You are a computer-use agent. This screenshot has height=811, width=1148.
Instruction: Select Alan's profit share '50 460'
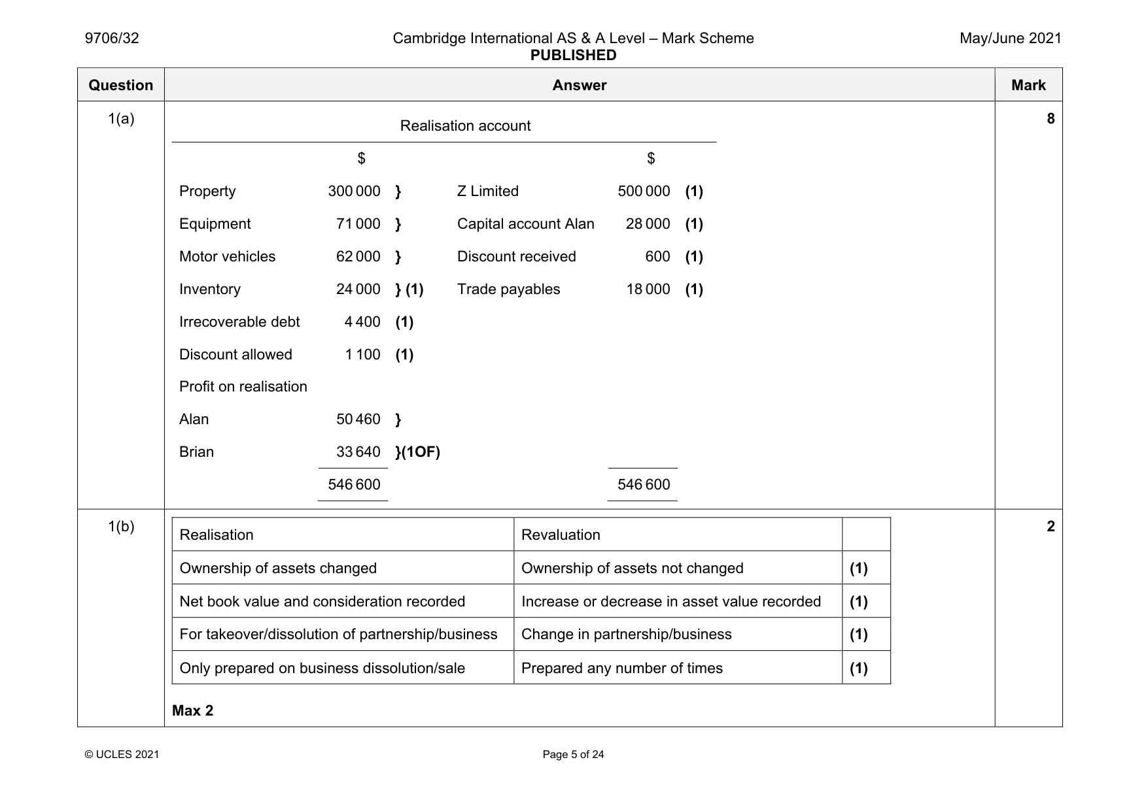pos(358,420)
